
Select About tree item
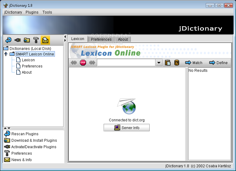click(27, 72)
